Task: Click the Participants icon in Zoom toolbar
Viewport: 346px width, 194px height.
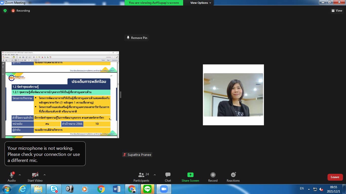Action: pyautogui.click(x=141, y=175)
